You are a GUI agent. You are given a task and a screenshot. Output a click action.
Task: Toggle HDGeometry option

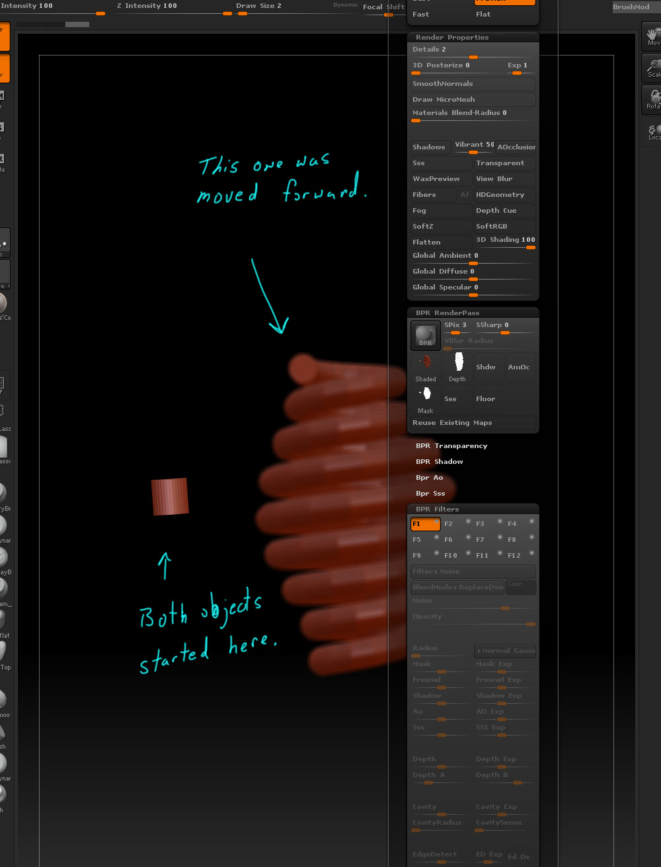click(x=505, y=195)
